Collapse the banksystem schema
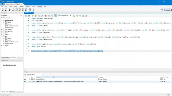 2,21
